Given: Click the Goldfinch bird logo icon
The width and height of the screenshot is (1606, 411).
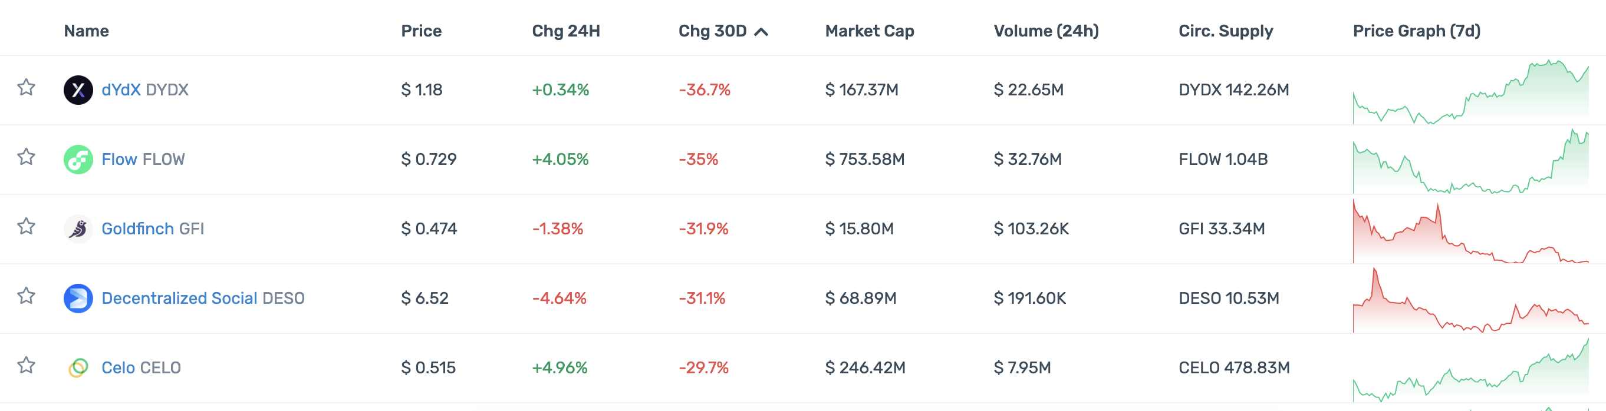Looking at the screenshot, I should coord(78,229).
